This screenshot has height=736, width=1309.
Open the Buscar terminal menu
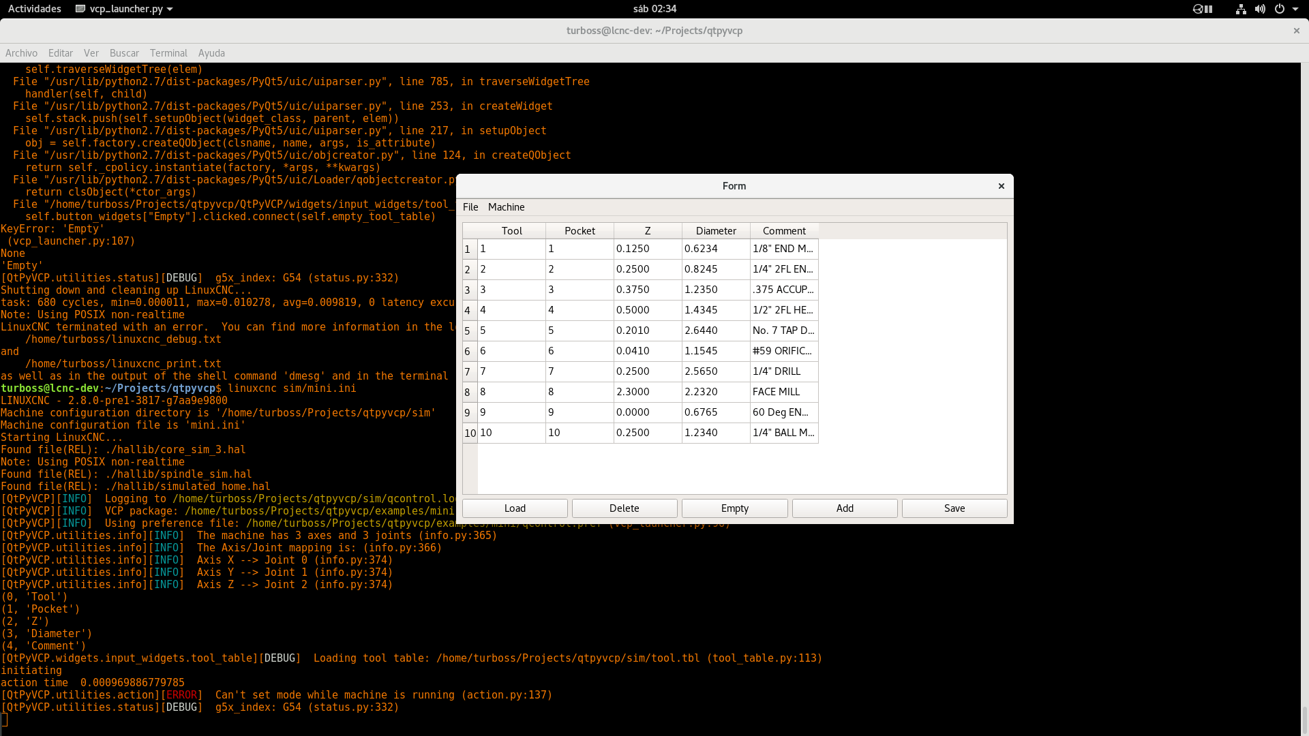point(124,53)
